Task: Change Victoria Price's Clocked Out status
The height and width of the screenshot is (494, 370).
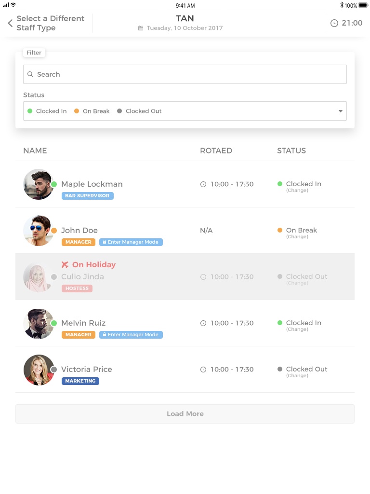Action: (x=297, y=376)
